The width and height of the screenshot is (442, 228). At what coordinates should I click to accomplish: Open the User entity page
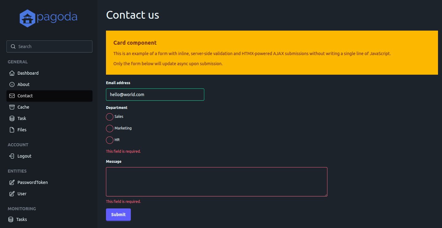(22, 193)
